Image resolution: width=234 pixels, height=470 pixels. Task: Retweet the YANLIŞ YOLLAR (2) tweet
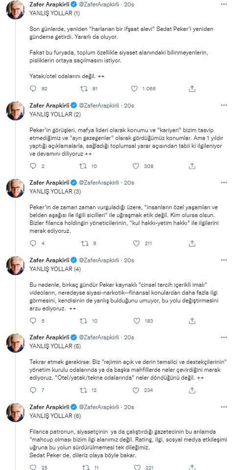point(84,166)
